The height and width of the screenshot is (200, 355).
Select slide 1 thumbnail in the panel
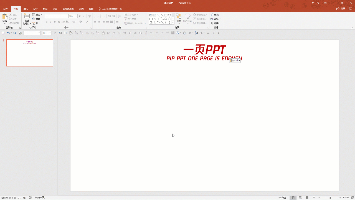(x=30, y=53)
